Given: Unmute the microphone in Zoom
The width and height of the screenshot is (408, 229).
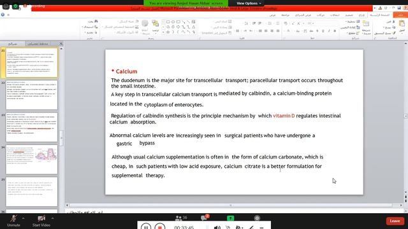Looking at the screenshot, I should click(13, 221).
